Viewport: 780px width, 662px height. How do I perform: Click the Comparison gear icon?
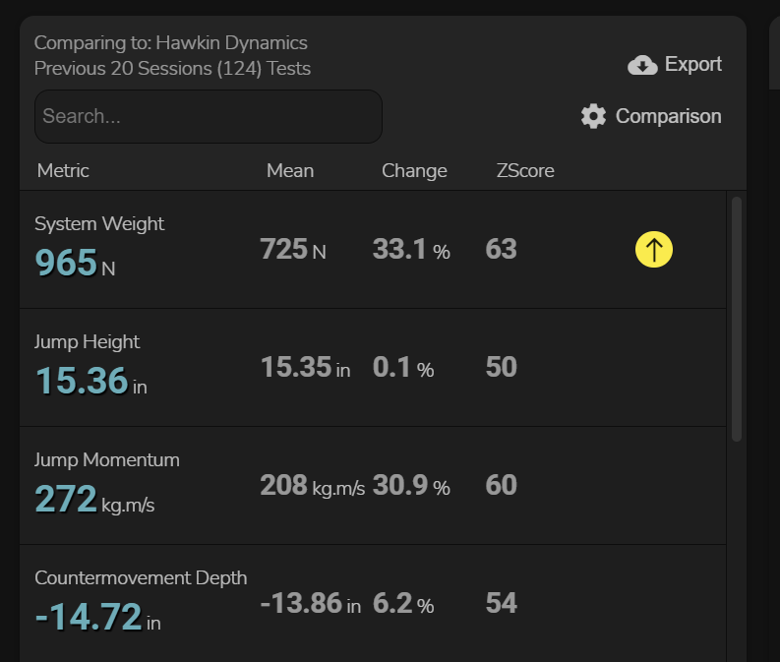click(x=593, y=116)
